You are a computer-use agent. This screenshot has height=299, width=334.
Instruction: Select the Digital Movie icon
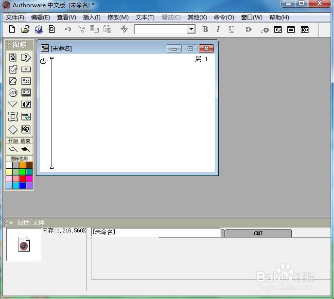coord(26,93)
